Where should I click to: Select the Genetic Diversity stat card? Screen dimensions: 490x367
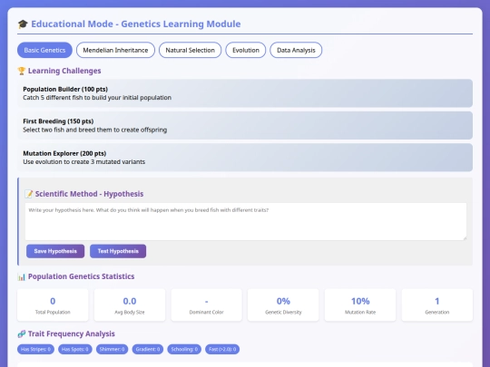283,304
